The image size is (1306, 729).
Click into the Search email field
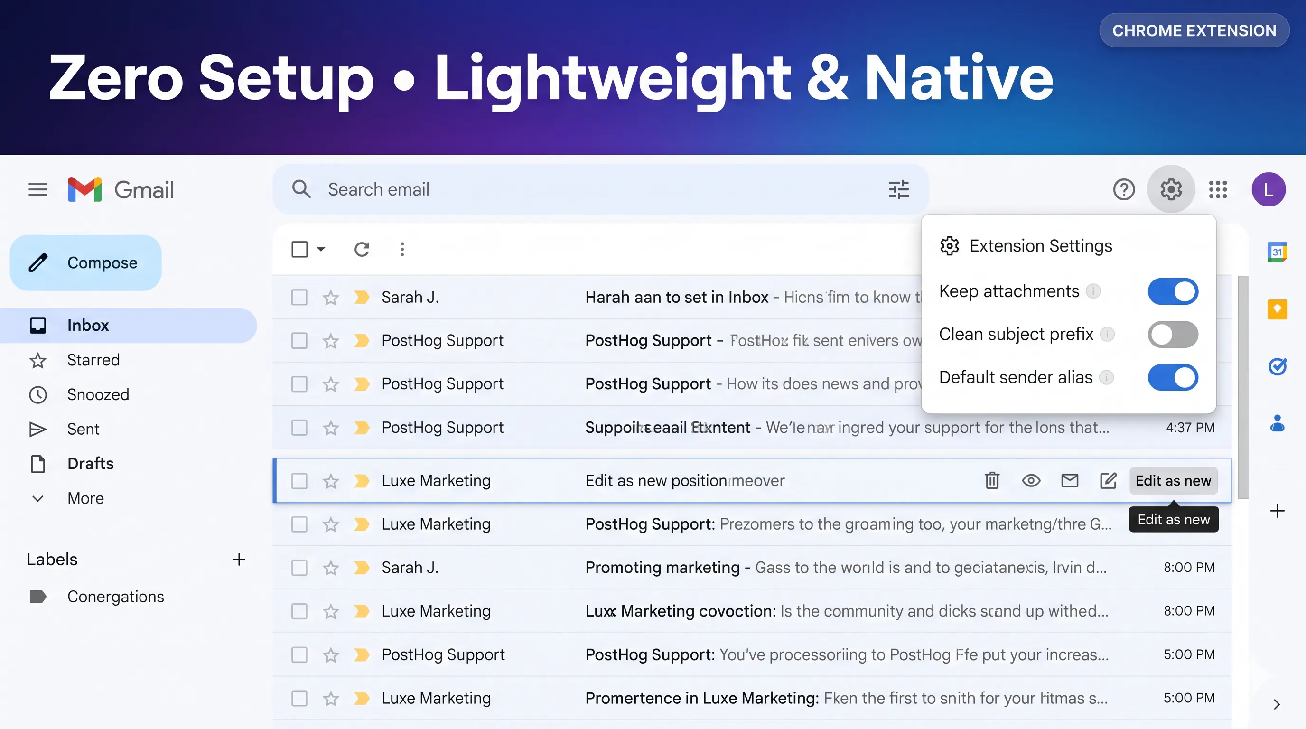click(x=601, y=189)
